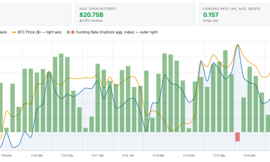
Task: Click the 7/14 04h x-axis label
Action: pyautogui.click(x=189, y=156)
